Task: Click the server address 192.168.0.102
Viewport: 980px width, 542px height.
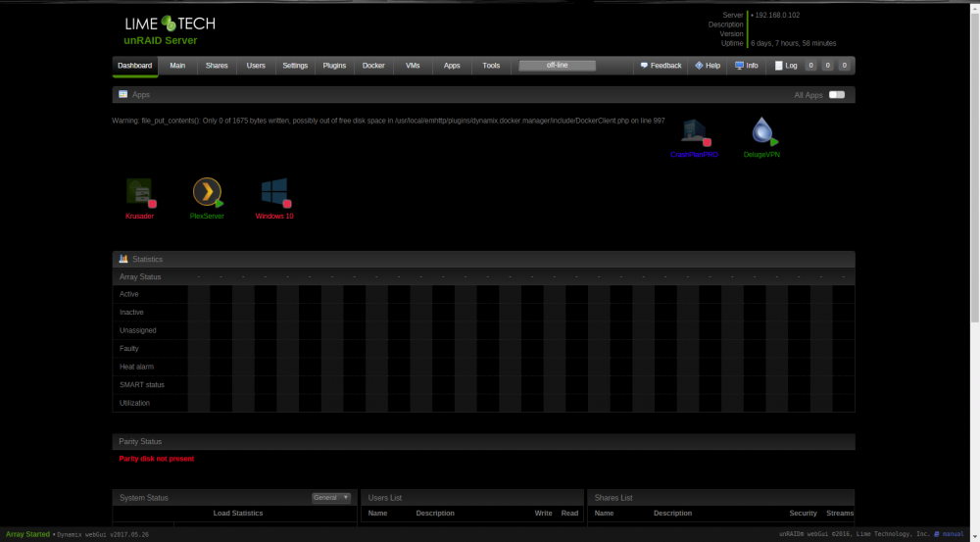Action: 777,15
